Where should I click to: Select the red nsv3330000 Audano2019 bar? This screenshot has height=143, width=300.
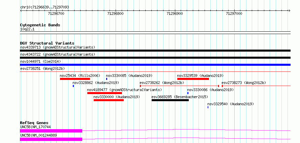(x=109, y=100)
